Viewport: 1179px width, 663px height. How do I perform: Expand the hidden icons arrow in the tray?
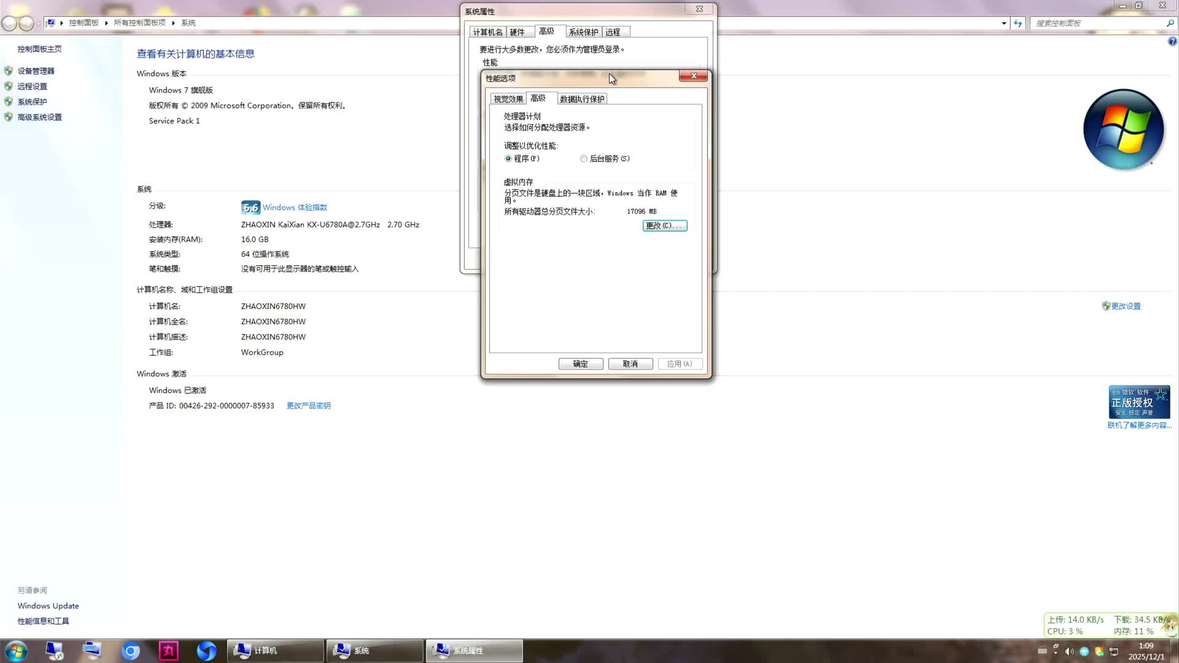click(x=1056, y=652)
